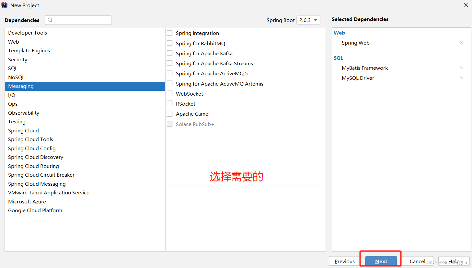Close the New Project dialog
Screen dimensions: 472x268
pos(466,5)
